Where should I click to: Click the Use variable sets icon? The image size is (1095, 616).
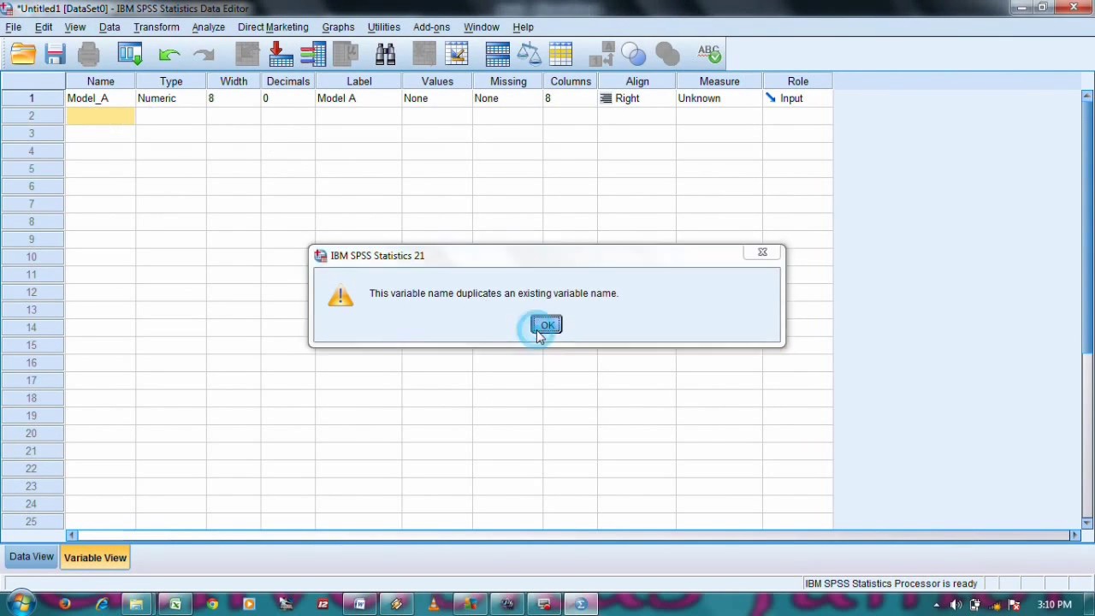(x=634, y=55)
